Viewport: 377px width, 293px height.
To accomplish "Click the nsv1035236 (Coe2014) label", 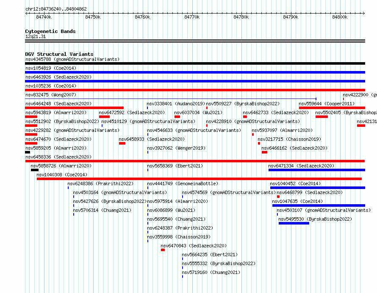I will click(x=51, y=86).
